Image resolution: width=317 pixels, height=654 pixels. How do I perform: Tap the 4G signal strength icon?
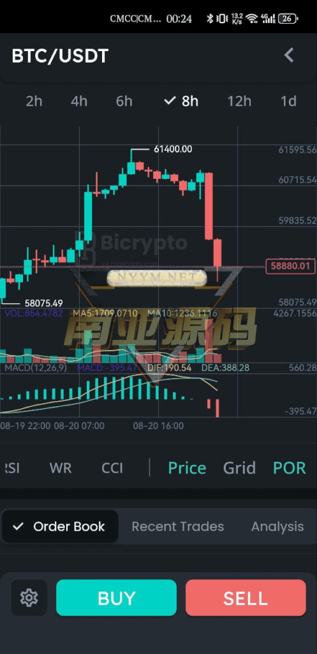[268, 19]
